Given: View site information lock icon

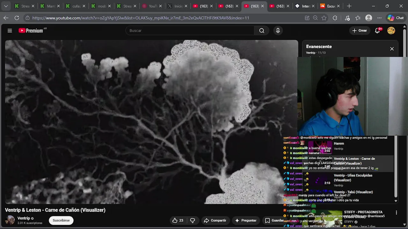Looking at the screenshot, I should coord(28,18).
